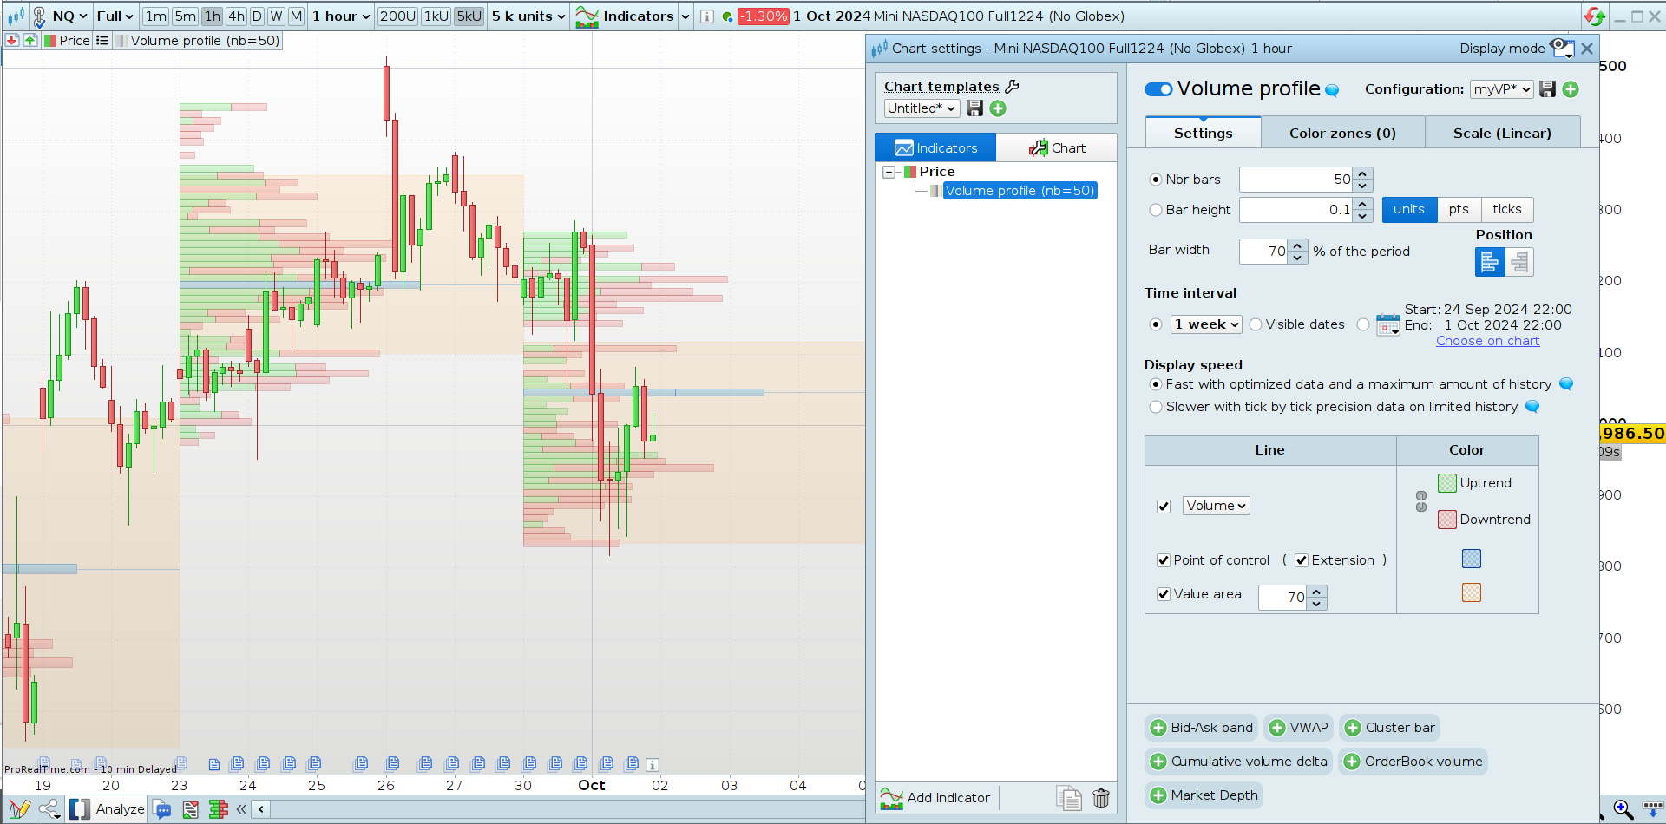
Task: Open the drawing tools pencil icon
Action: click(19, 809)
